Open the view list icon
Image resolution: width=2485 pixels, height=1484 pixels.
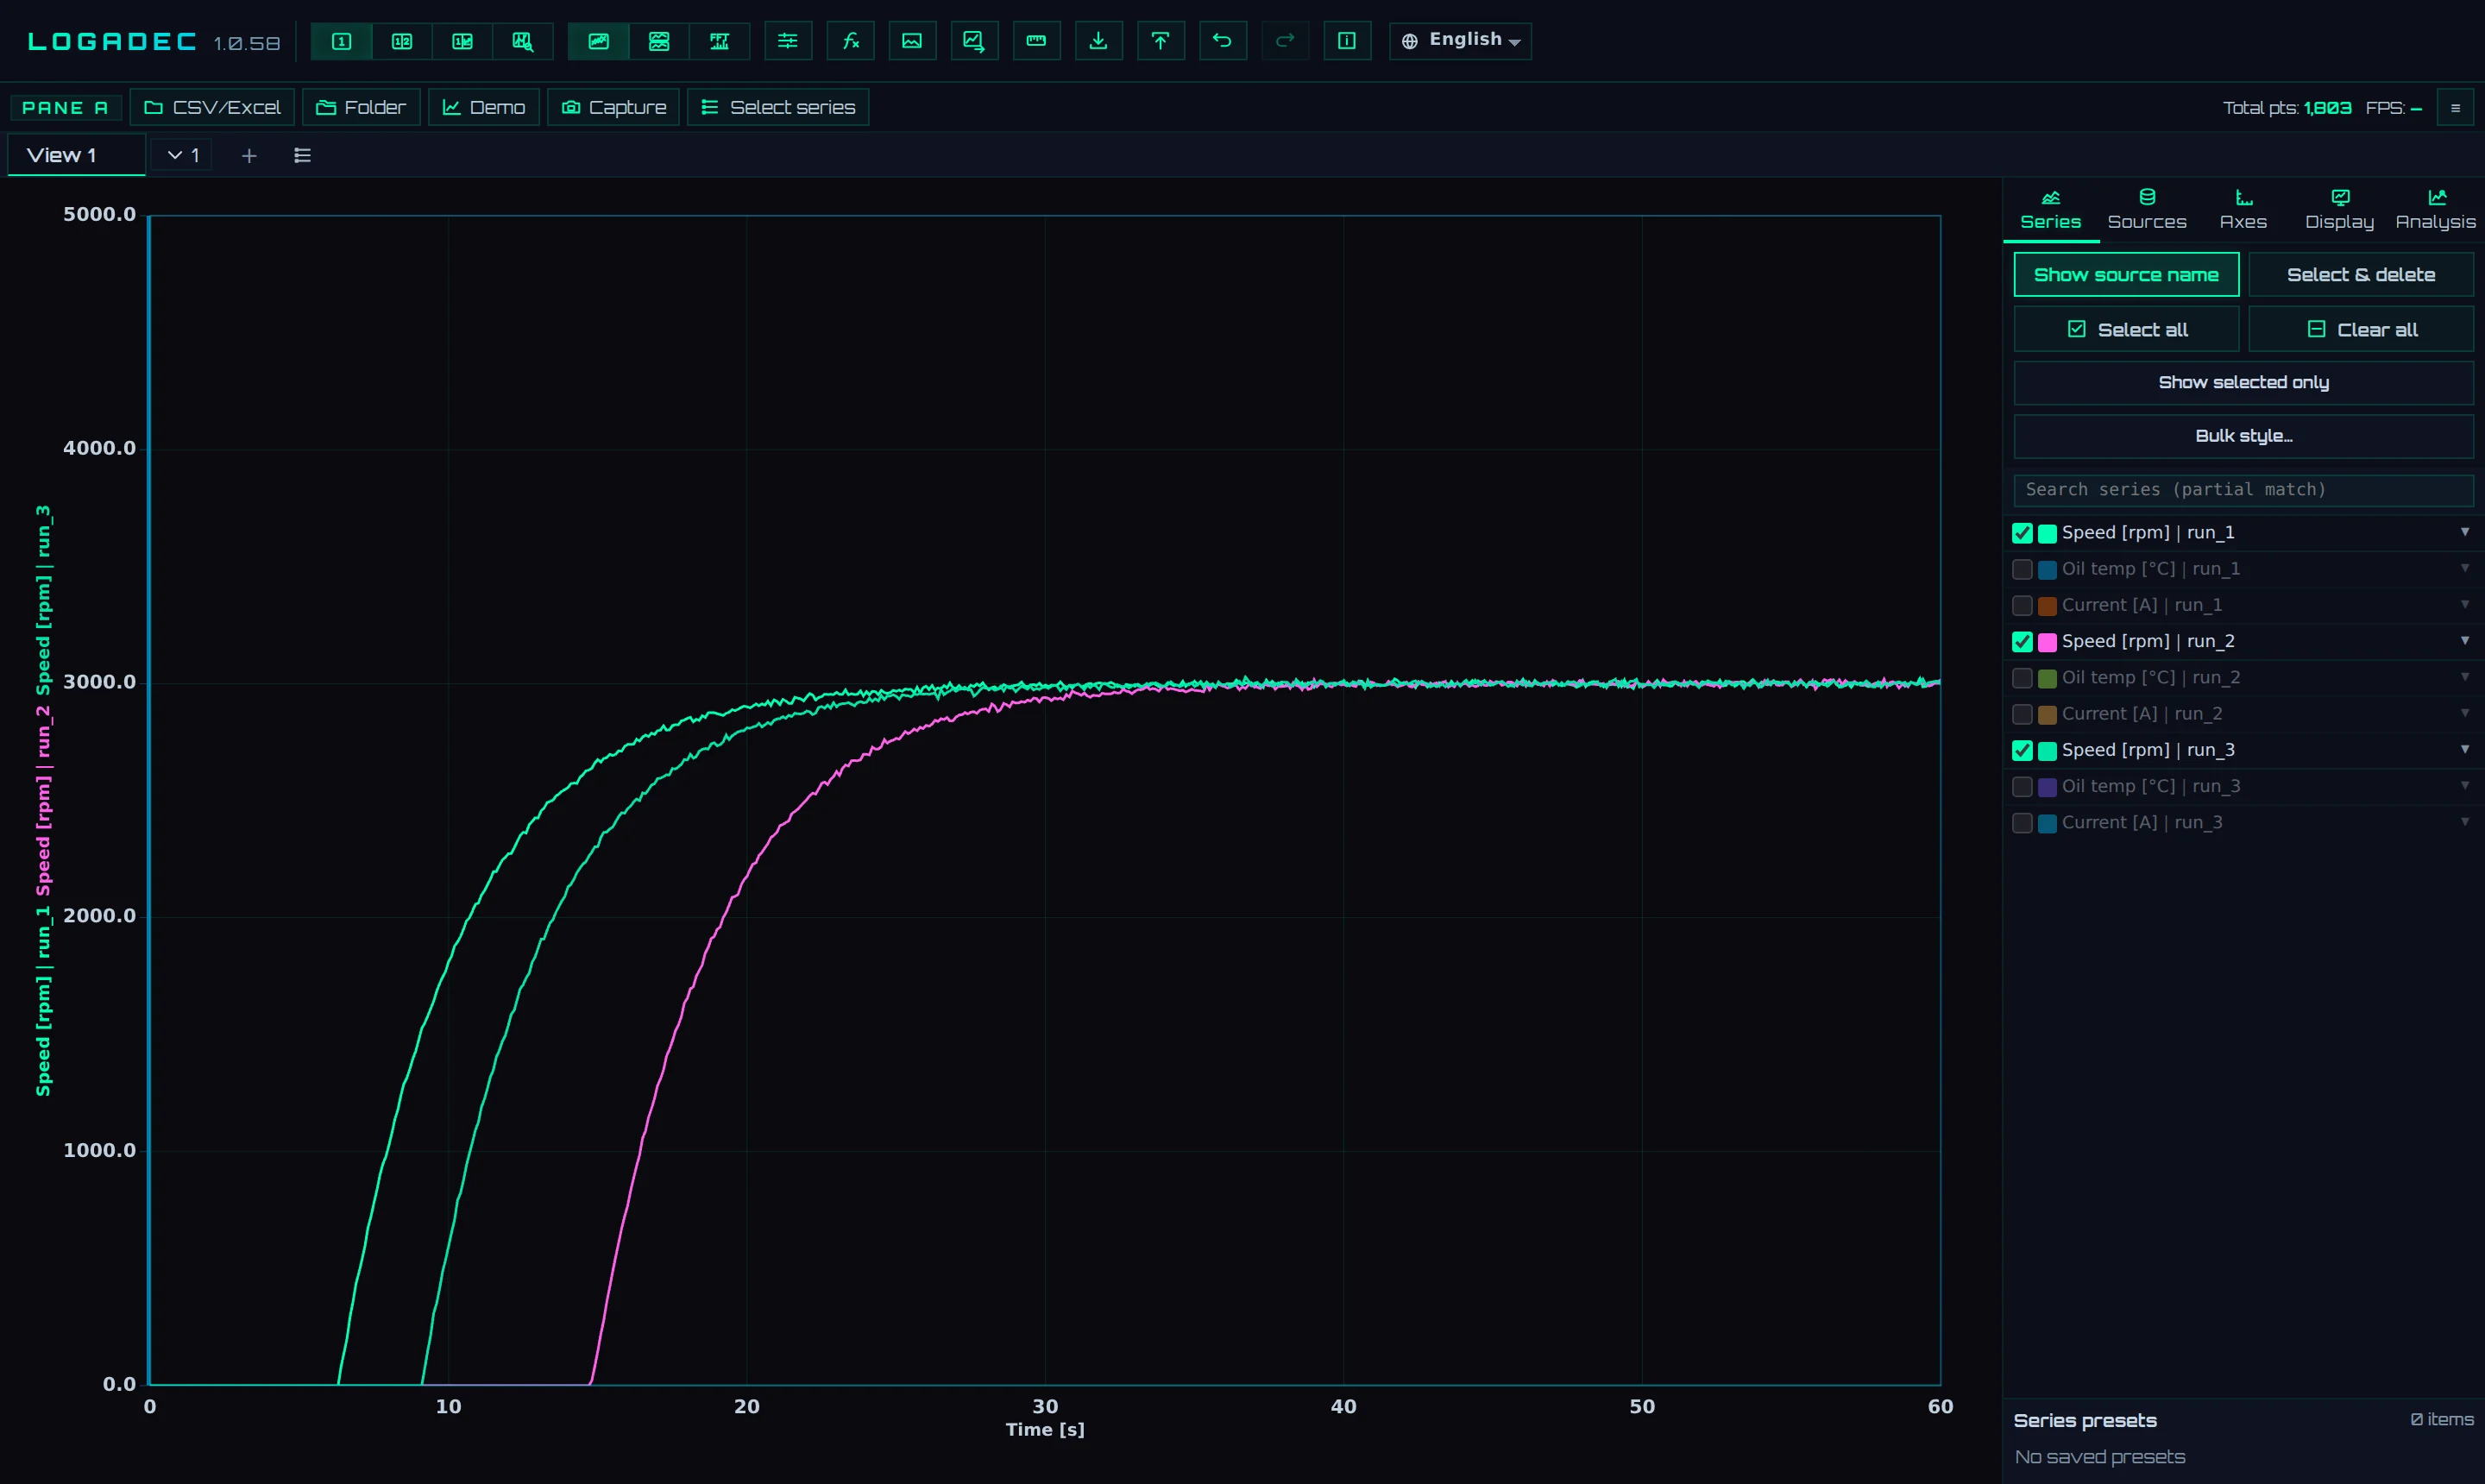point(302,156)
